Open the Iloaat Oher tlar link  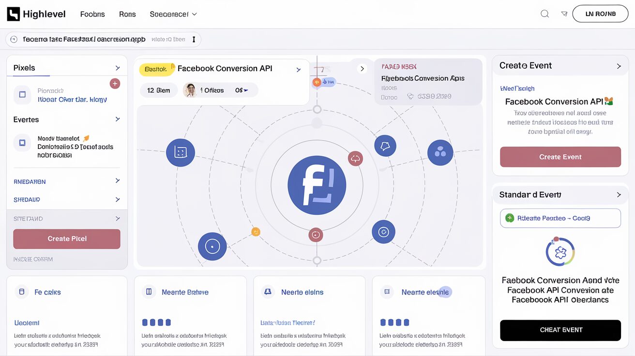click(72, 100)
